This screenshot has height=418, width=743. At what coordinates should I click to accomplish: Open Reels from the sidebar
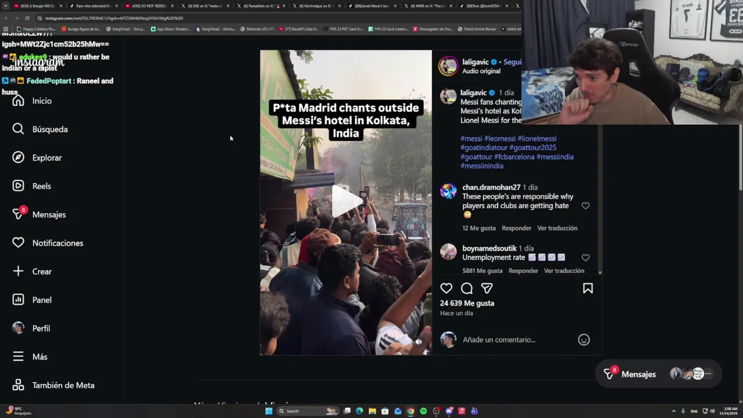click(32, 186)
